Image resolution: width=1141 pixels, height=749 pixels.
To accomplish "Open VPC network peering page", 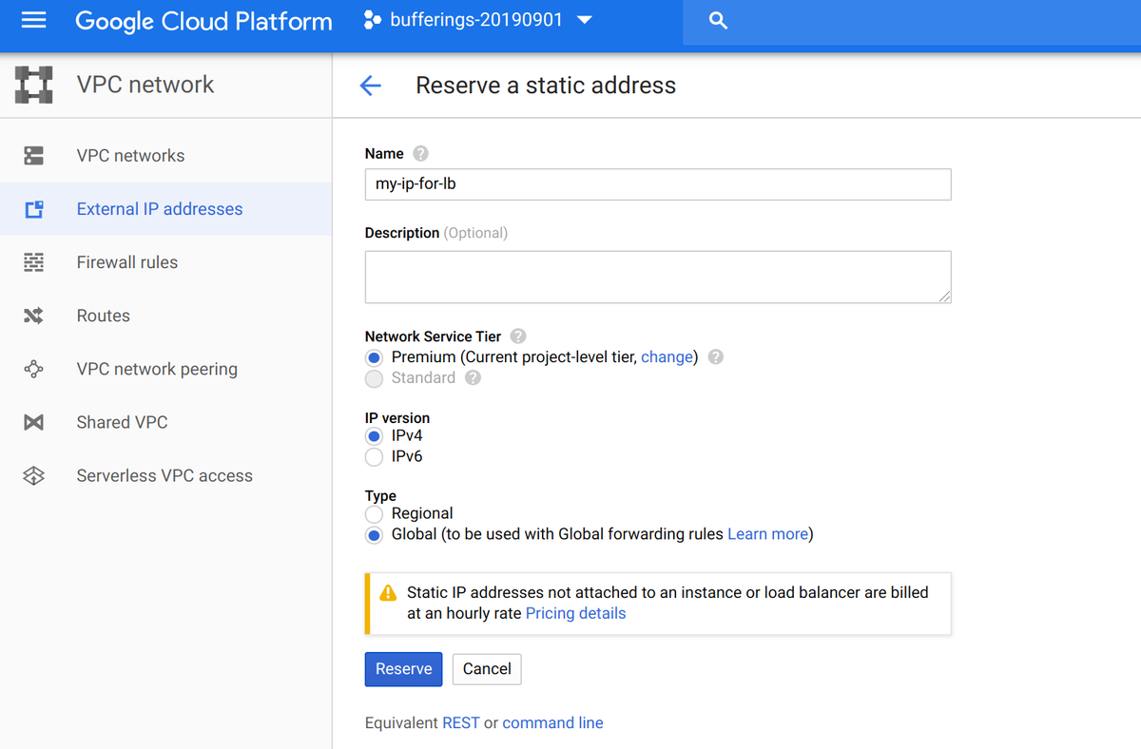I will point(165,369).
